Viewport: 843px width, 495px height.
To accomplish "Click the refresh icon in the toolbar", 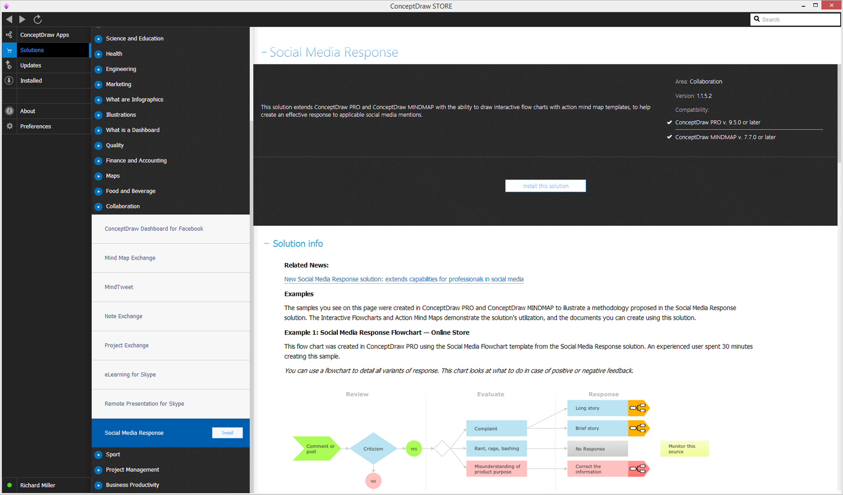I will pyautogui.click(x=38, y=19).
